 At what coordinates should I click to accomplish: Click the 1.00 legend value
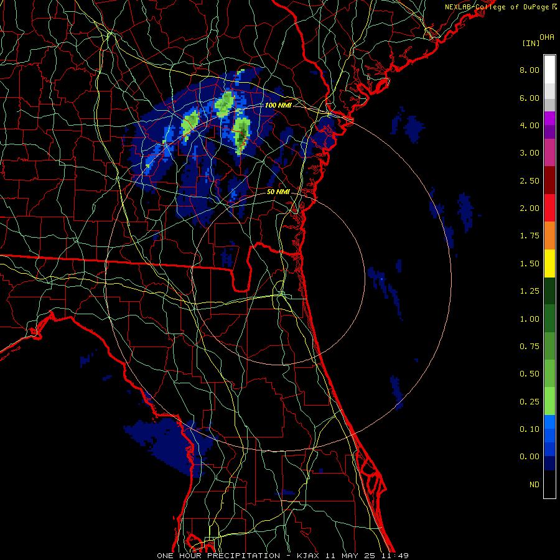pyautogui.click(x=530, y=319)
